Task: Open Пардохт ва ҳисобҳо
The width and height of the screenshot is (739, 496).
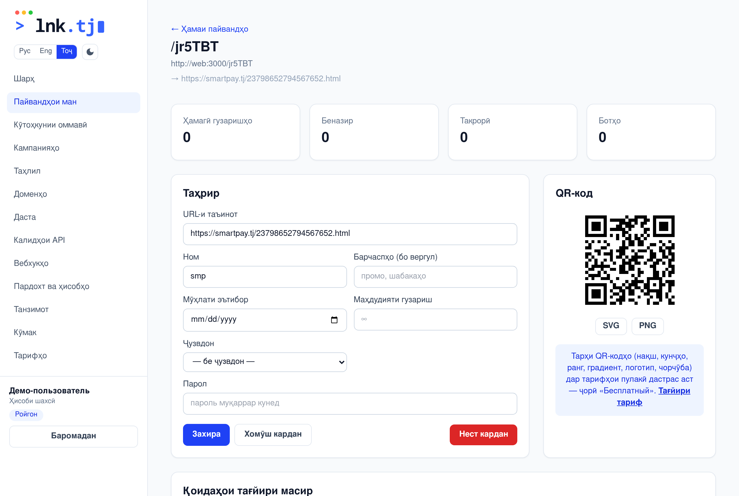Action: pyautogui.click(x=73, y=287)
